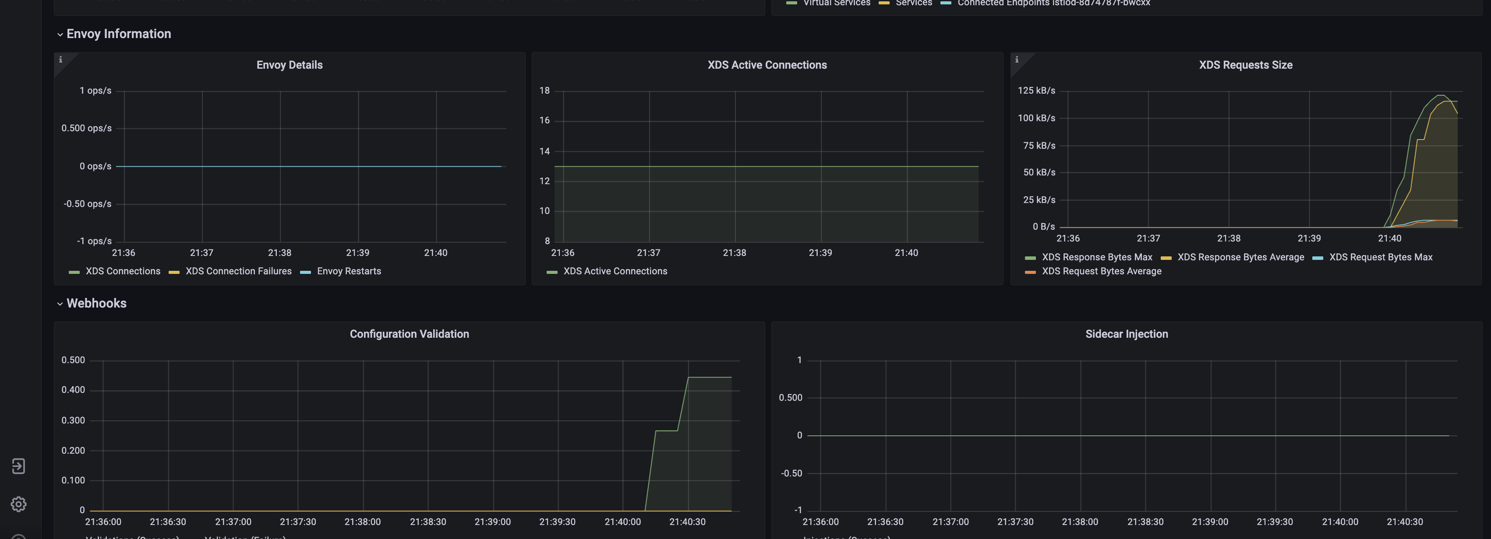Open the sign in icon in sidebar
1491x539 pixels.
click(x=18, y=466)
